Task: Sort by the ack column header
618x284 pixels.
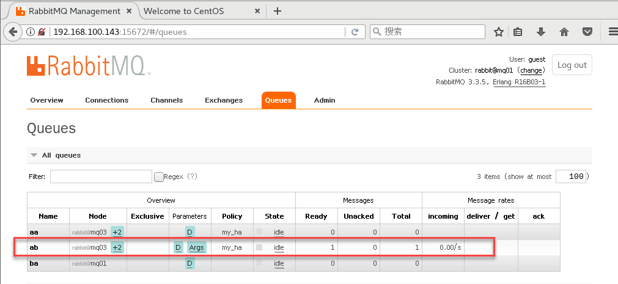Action: (539, 216)
